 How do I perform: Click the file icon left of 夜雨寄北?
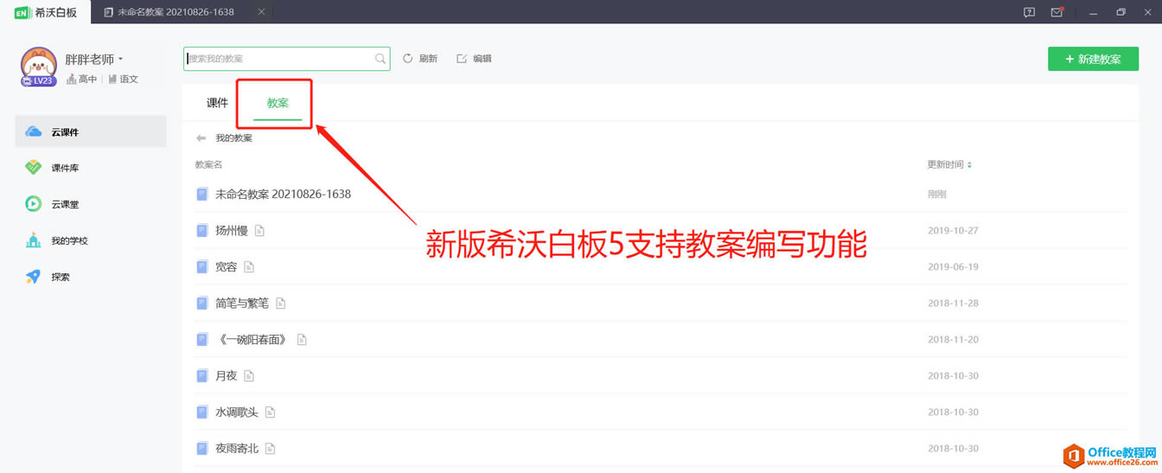tap(201, 448)
